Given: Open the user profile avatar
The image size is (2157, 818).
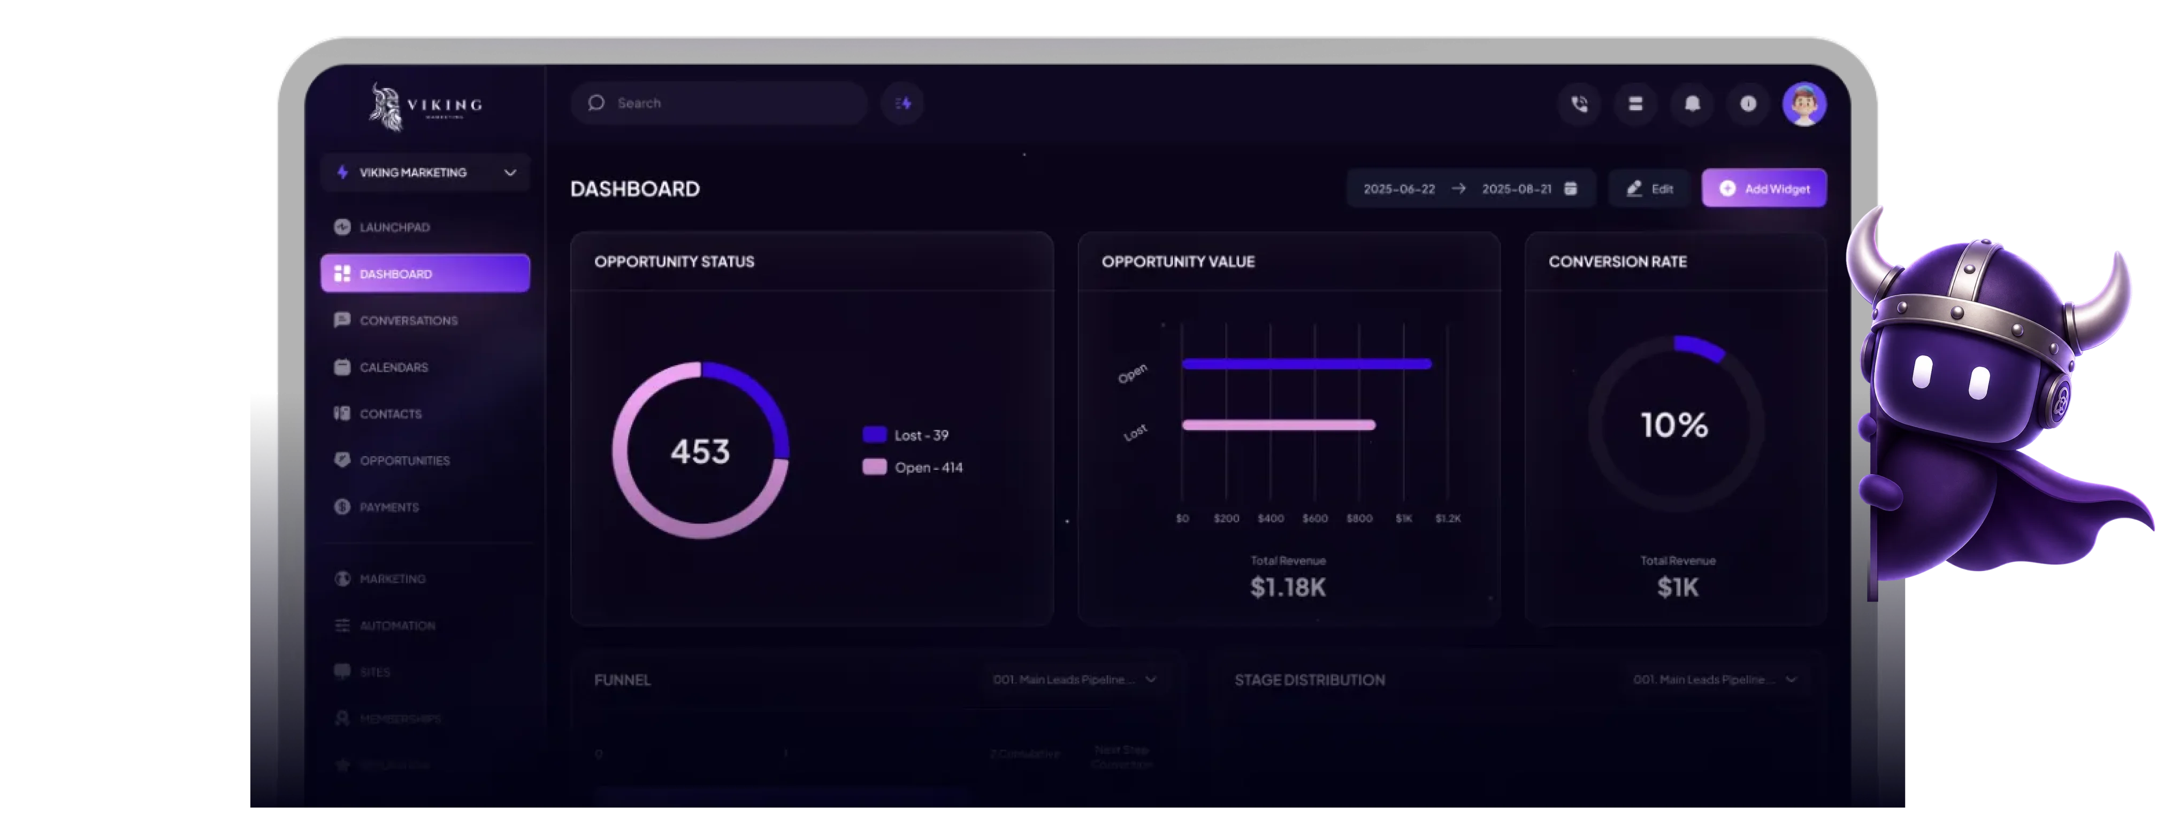Looking at the screenshot, I should click(x=1804, y=105).
